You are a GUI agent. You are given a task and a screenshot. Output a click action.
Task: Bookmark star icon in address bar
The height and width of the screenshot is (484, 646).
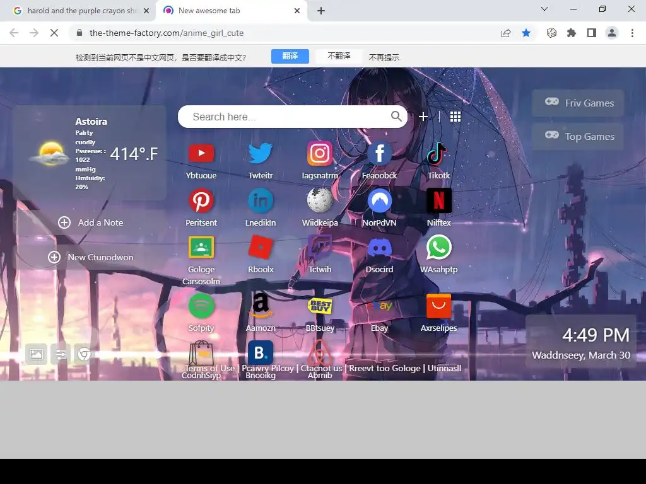pos(526,33)
